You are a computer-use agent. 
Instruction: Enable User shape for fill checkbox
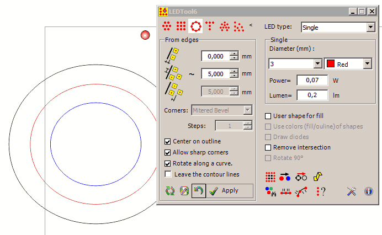point(268,116)
